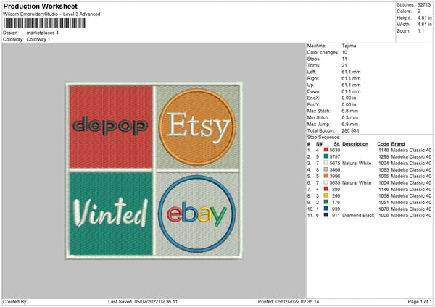Click 'Diamond Black' description in row 11

point(358,215)
